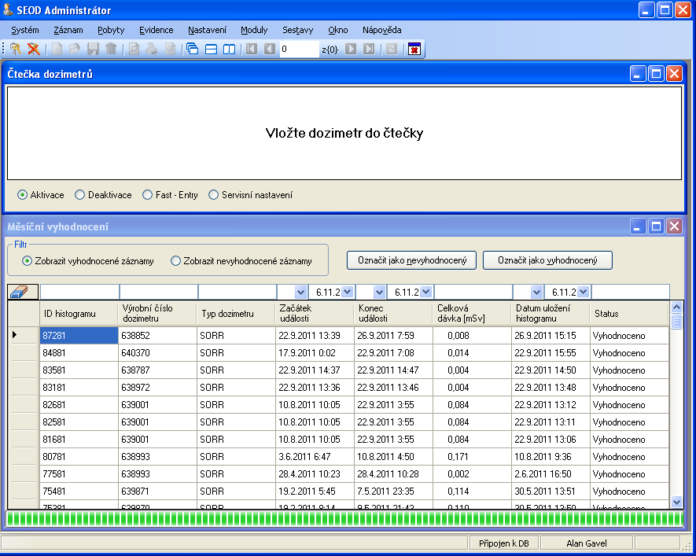Open the Okno menu
The height and width of the screenshot is (556, 696).
point(338,30)
